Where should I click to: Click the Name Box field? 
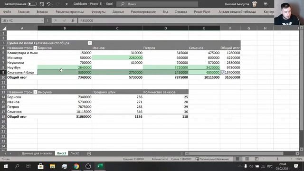point(20,20)
